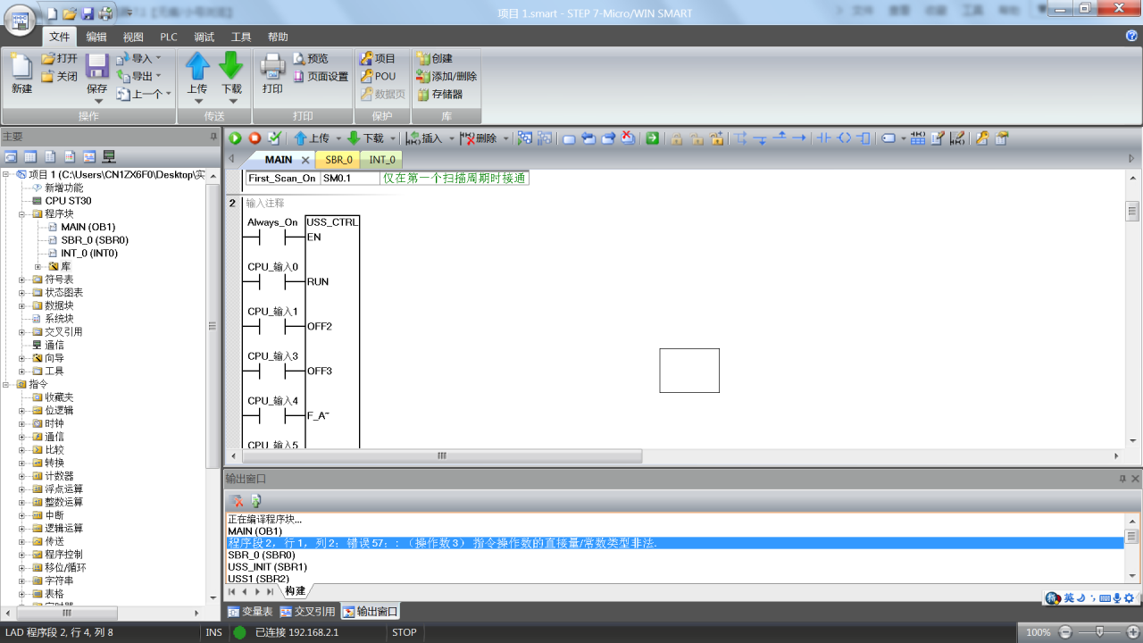Click the ribbon Upload (上传) blue arrow
The height and width of the screenshot is (643, 1143).
tap(197, 66)
